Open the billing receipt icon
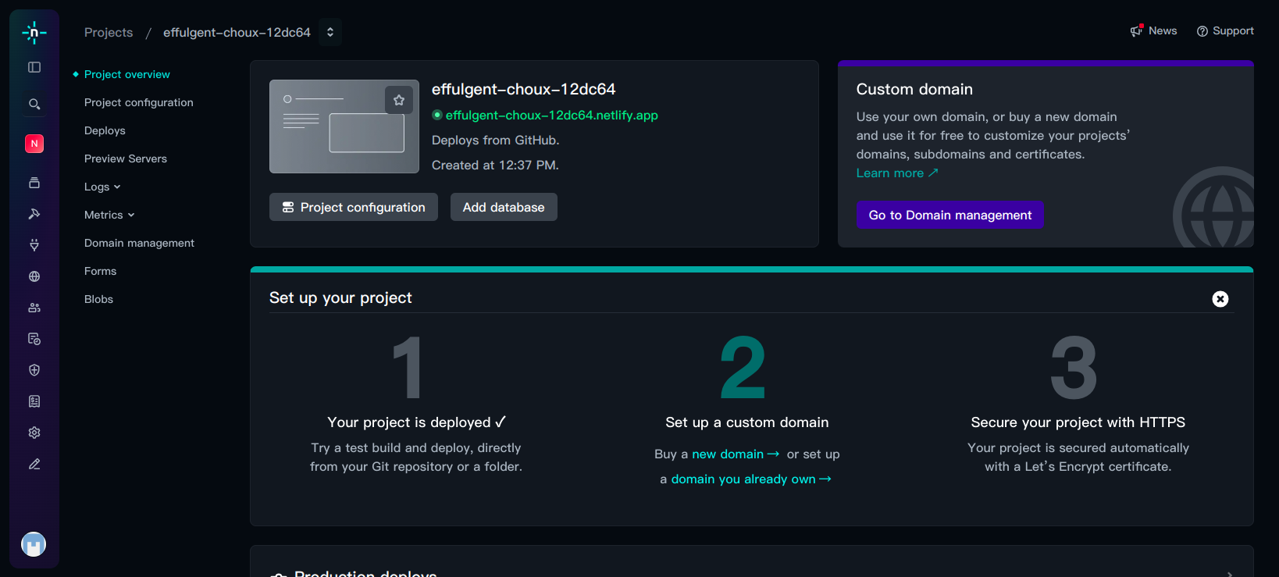 tap(34, 401)
